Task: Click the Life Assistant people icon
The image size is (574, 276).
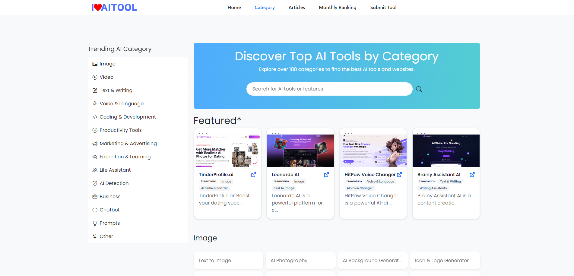Action: pyautogui.click(x=95, y=170)
